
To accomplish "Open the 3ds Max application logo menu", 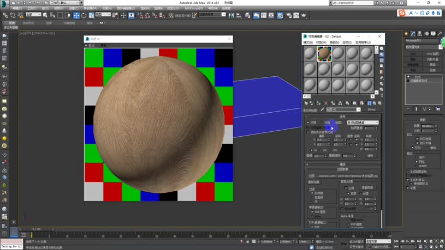I will [4, 3].
